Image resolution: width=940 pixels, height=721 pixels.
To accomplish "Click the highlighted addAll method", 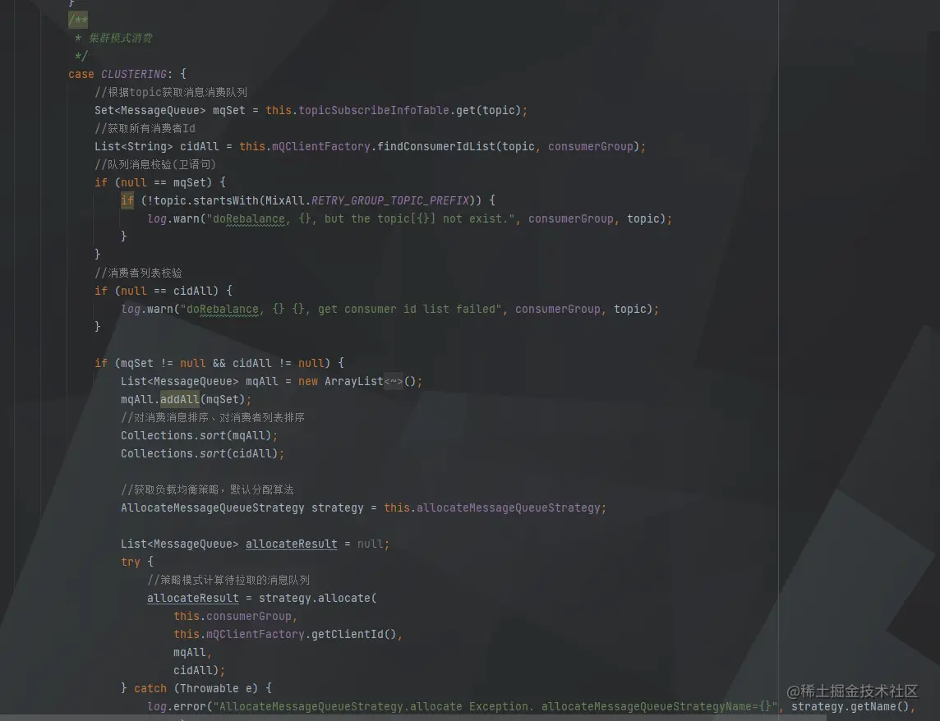I will [x=179, y=399].
